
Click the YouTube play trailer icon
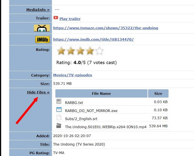[x=56, y=18]
